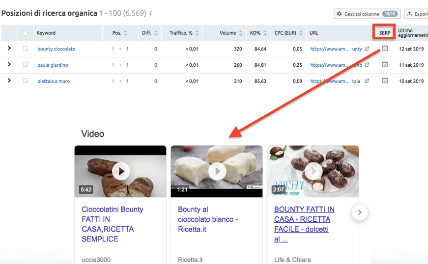Screen dimensions: 428x264
Task: Click the CPC value 0,25
Action: (x=297, y=65)
